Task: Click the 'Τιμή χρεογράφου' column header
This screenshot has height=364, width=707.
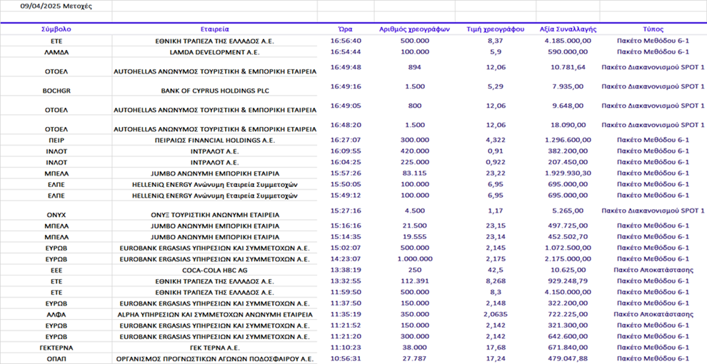Action: [x=496, y=29]
